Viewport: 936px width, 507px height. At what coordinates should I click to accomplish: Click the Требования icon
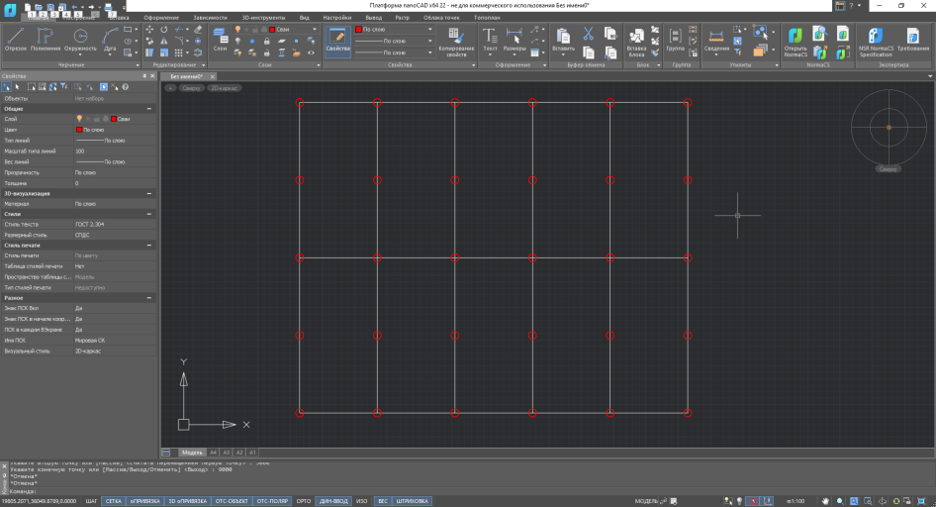pyautogui.click(x=912, y=41)
